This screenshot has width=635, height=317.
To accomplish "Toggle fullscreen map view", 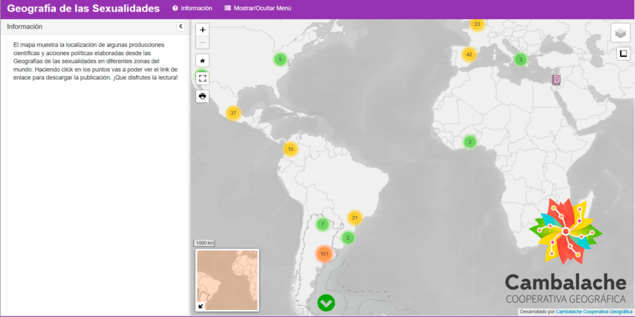I will 203,78.
